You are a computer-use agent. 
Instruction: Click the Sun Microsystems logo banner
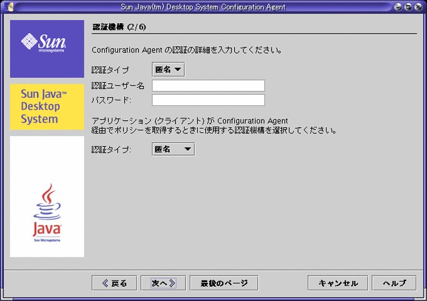click(x=47, y=49)
